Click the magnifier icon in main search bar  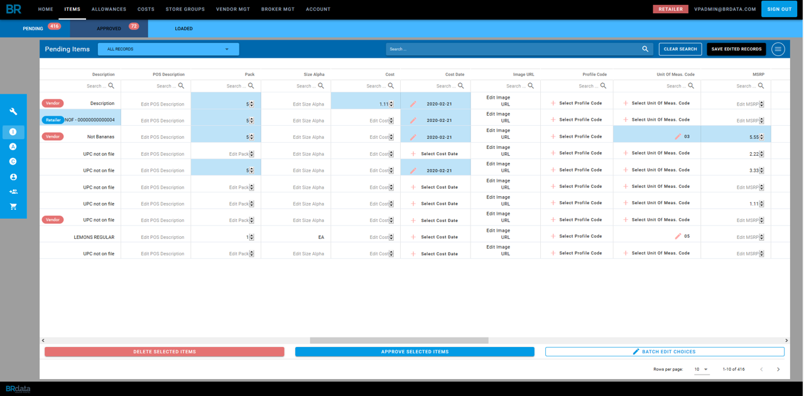(645, 49)
